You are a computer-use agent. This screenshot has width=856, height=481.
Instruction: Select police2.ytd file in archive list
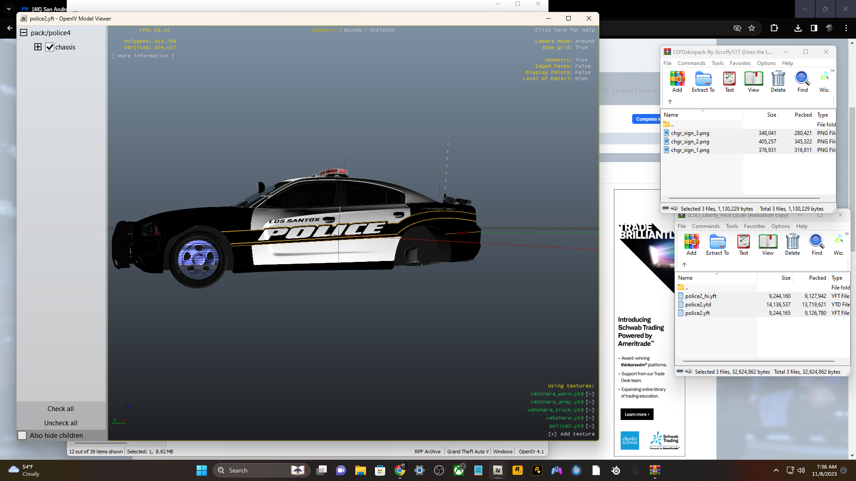pyautogui.click(x=698, y=305)
